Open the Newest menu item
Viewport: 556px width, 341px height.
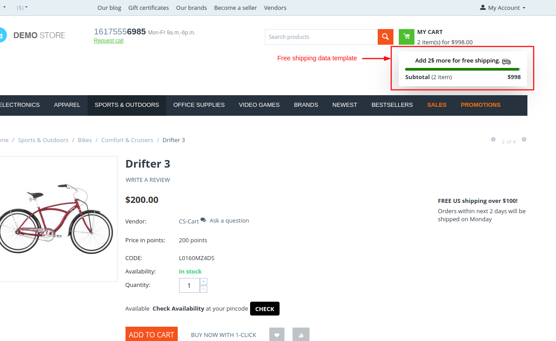pos(345,105)
